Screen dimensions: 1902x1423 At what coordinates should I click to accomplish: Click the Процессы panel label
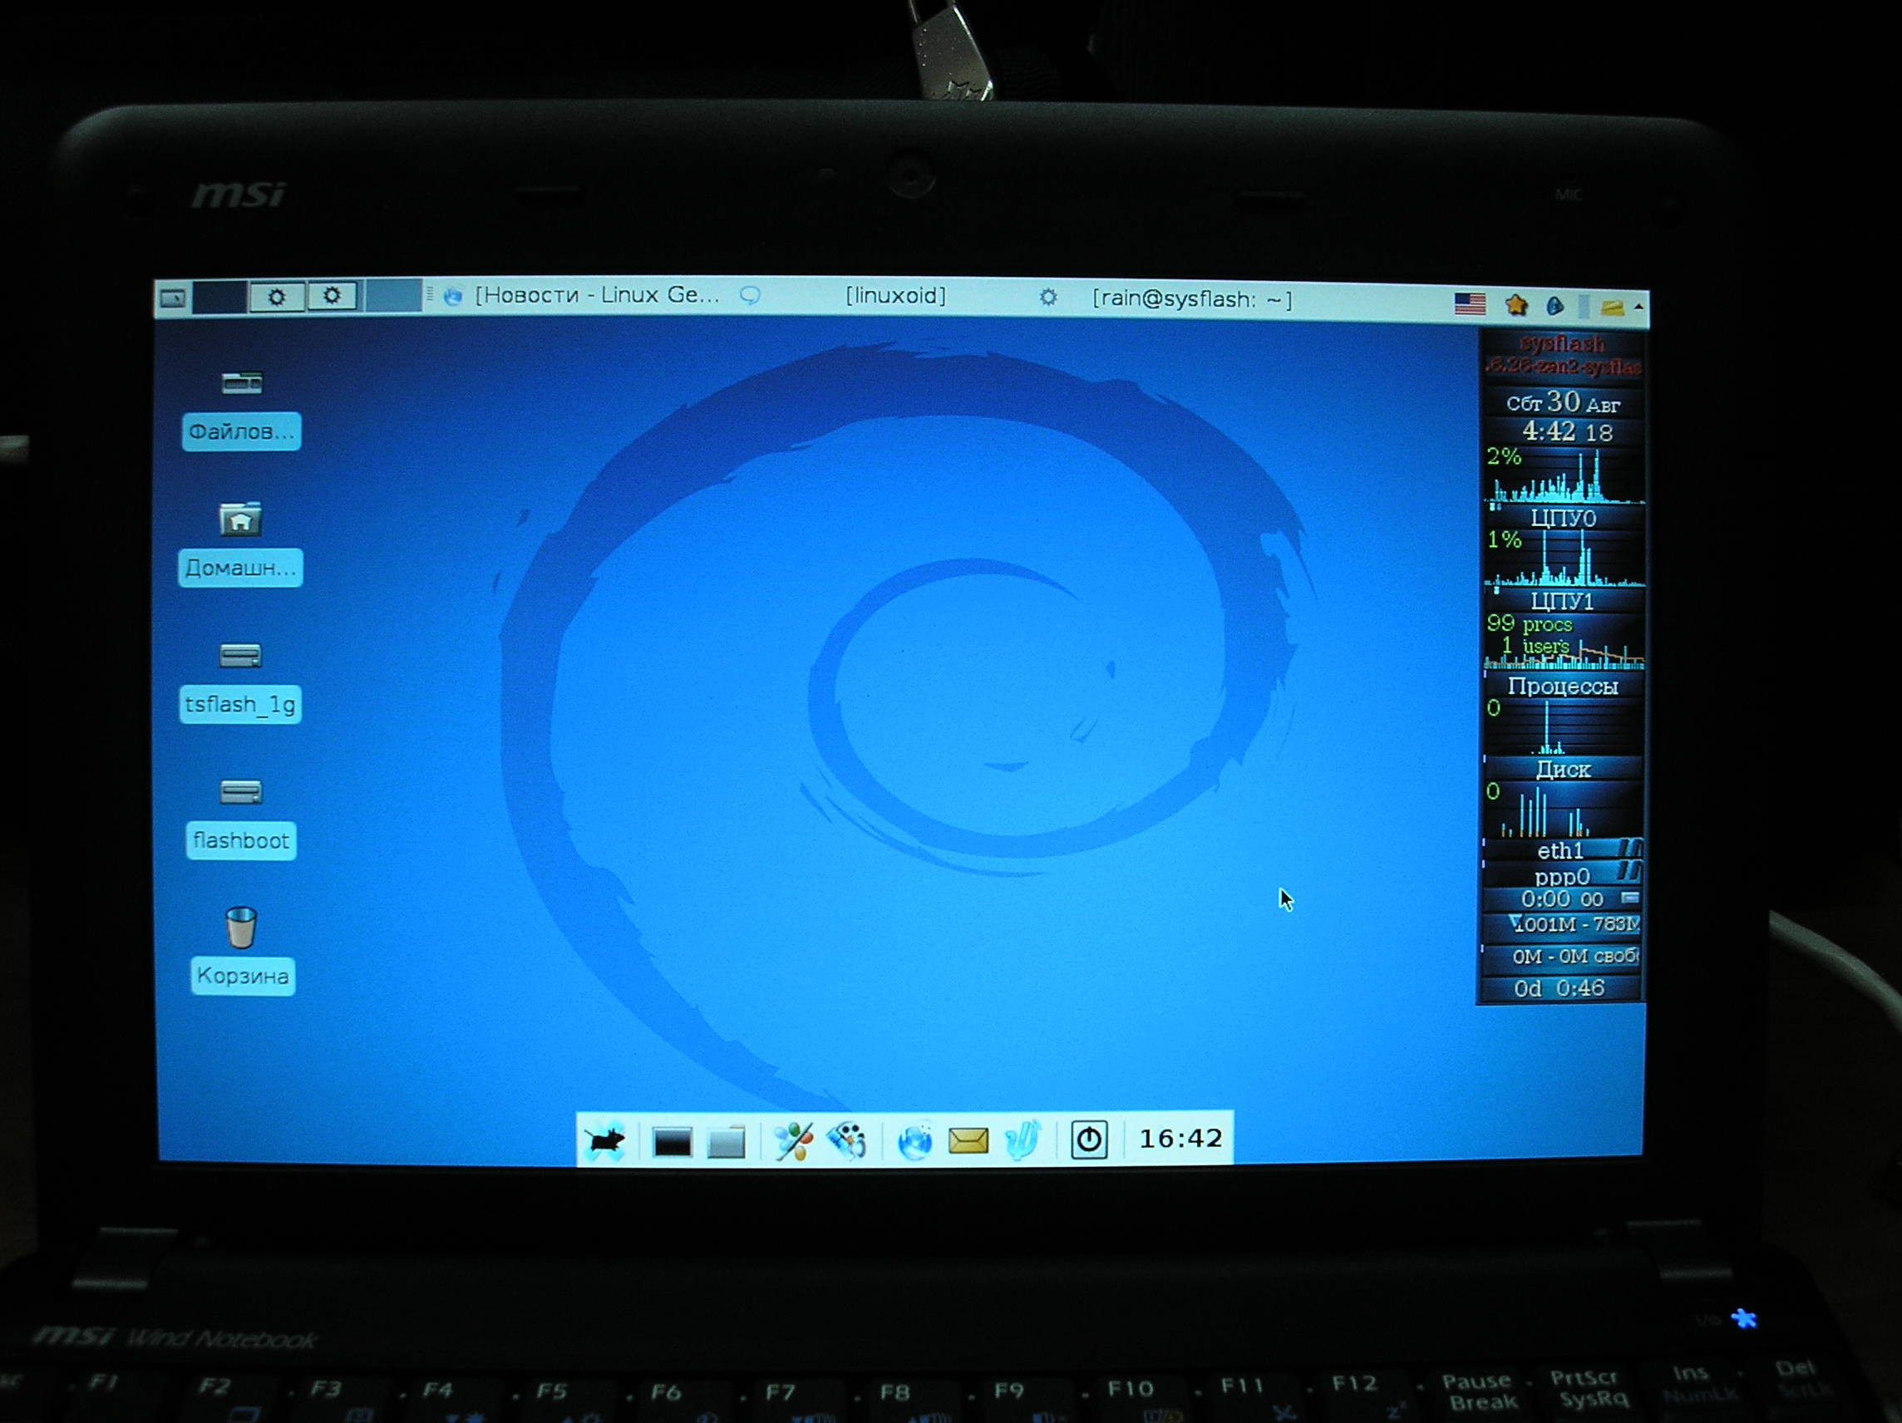point(1563,686)
